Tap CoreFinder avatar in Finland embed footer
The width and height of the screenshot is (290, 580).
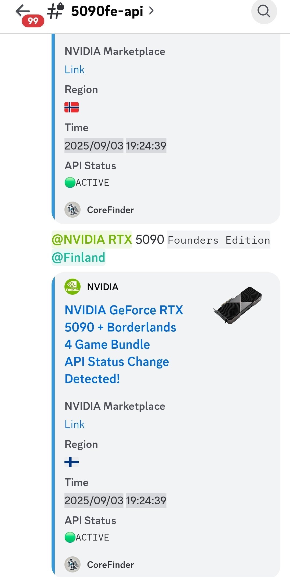[73, 564]
